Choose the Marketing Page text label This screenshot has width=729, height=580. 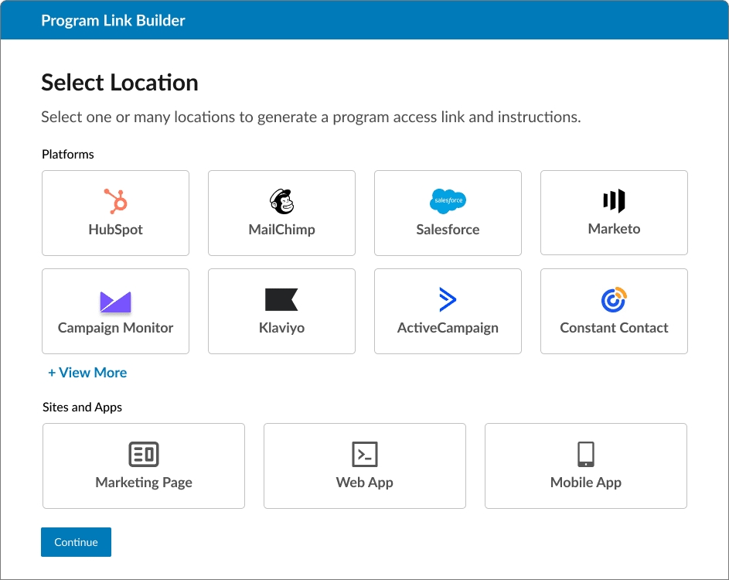coord(144,483)
